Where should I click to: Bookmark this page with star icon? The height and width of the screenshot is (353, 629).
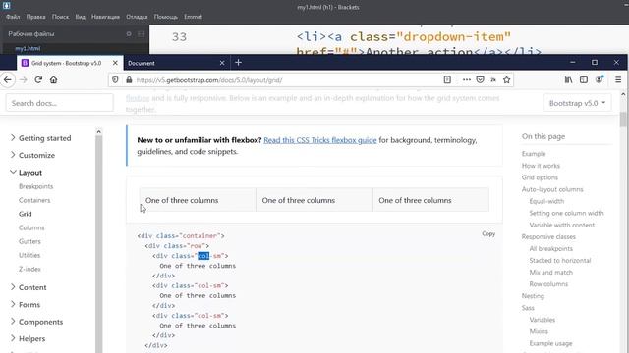click(x=507, y=80)
